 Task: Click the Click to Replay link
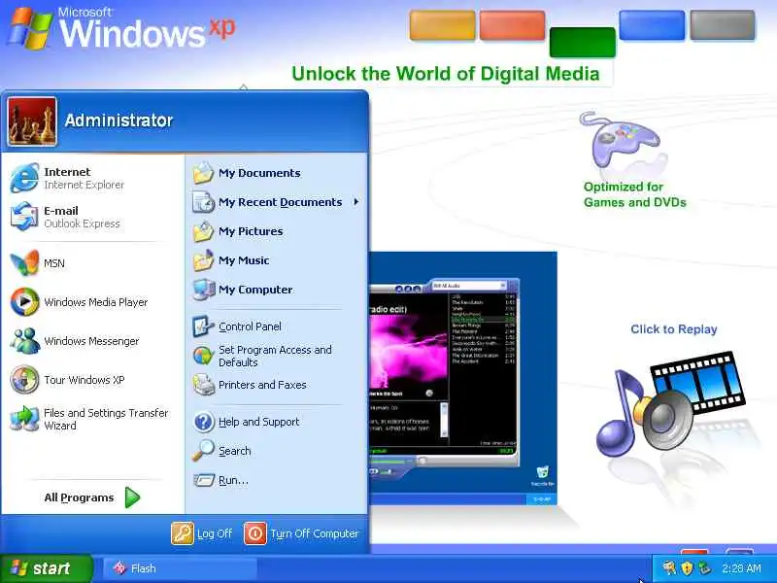pos(674,329)
